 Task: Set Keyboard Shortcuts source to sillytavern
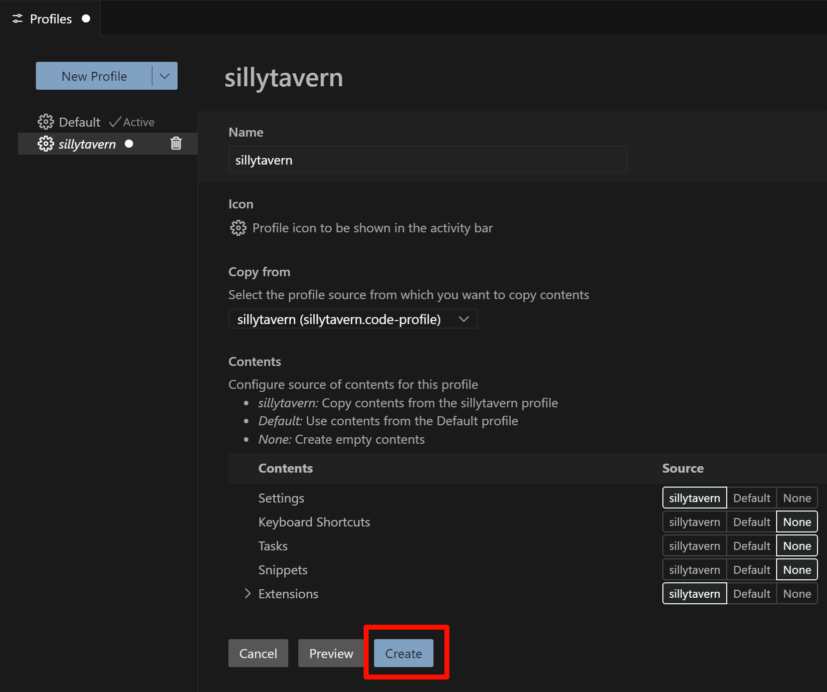[x=694, y=521]
